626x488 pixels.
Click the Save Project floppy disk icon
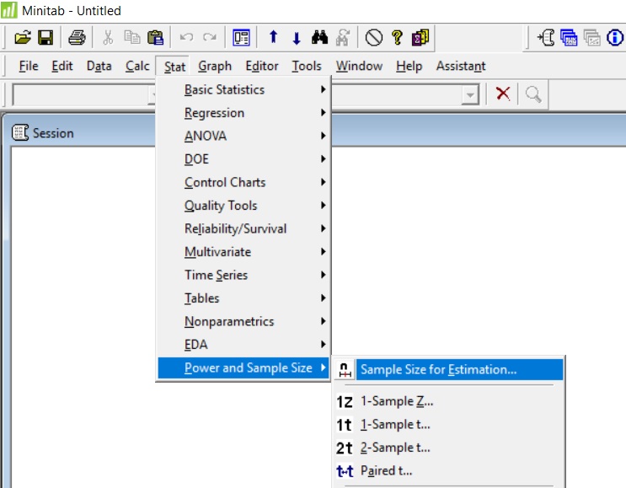(45, 38)
